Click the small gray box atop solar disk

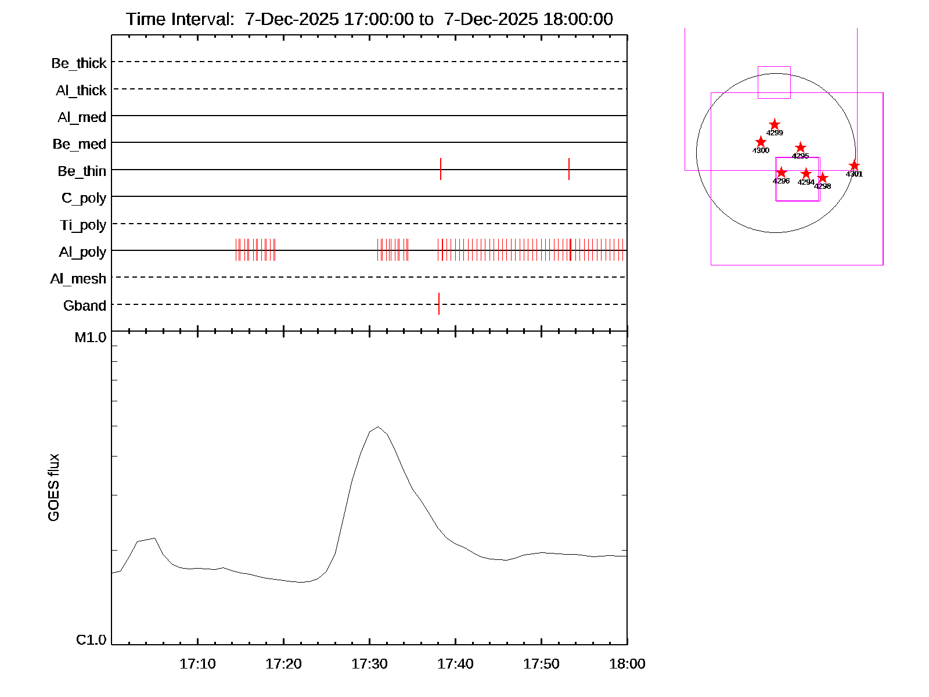pyautogui.click(x=774, y=82)
